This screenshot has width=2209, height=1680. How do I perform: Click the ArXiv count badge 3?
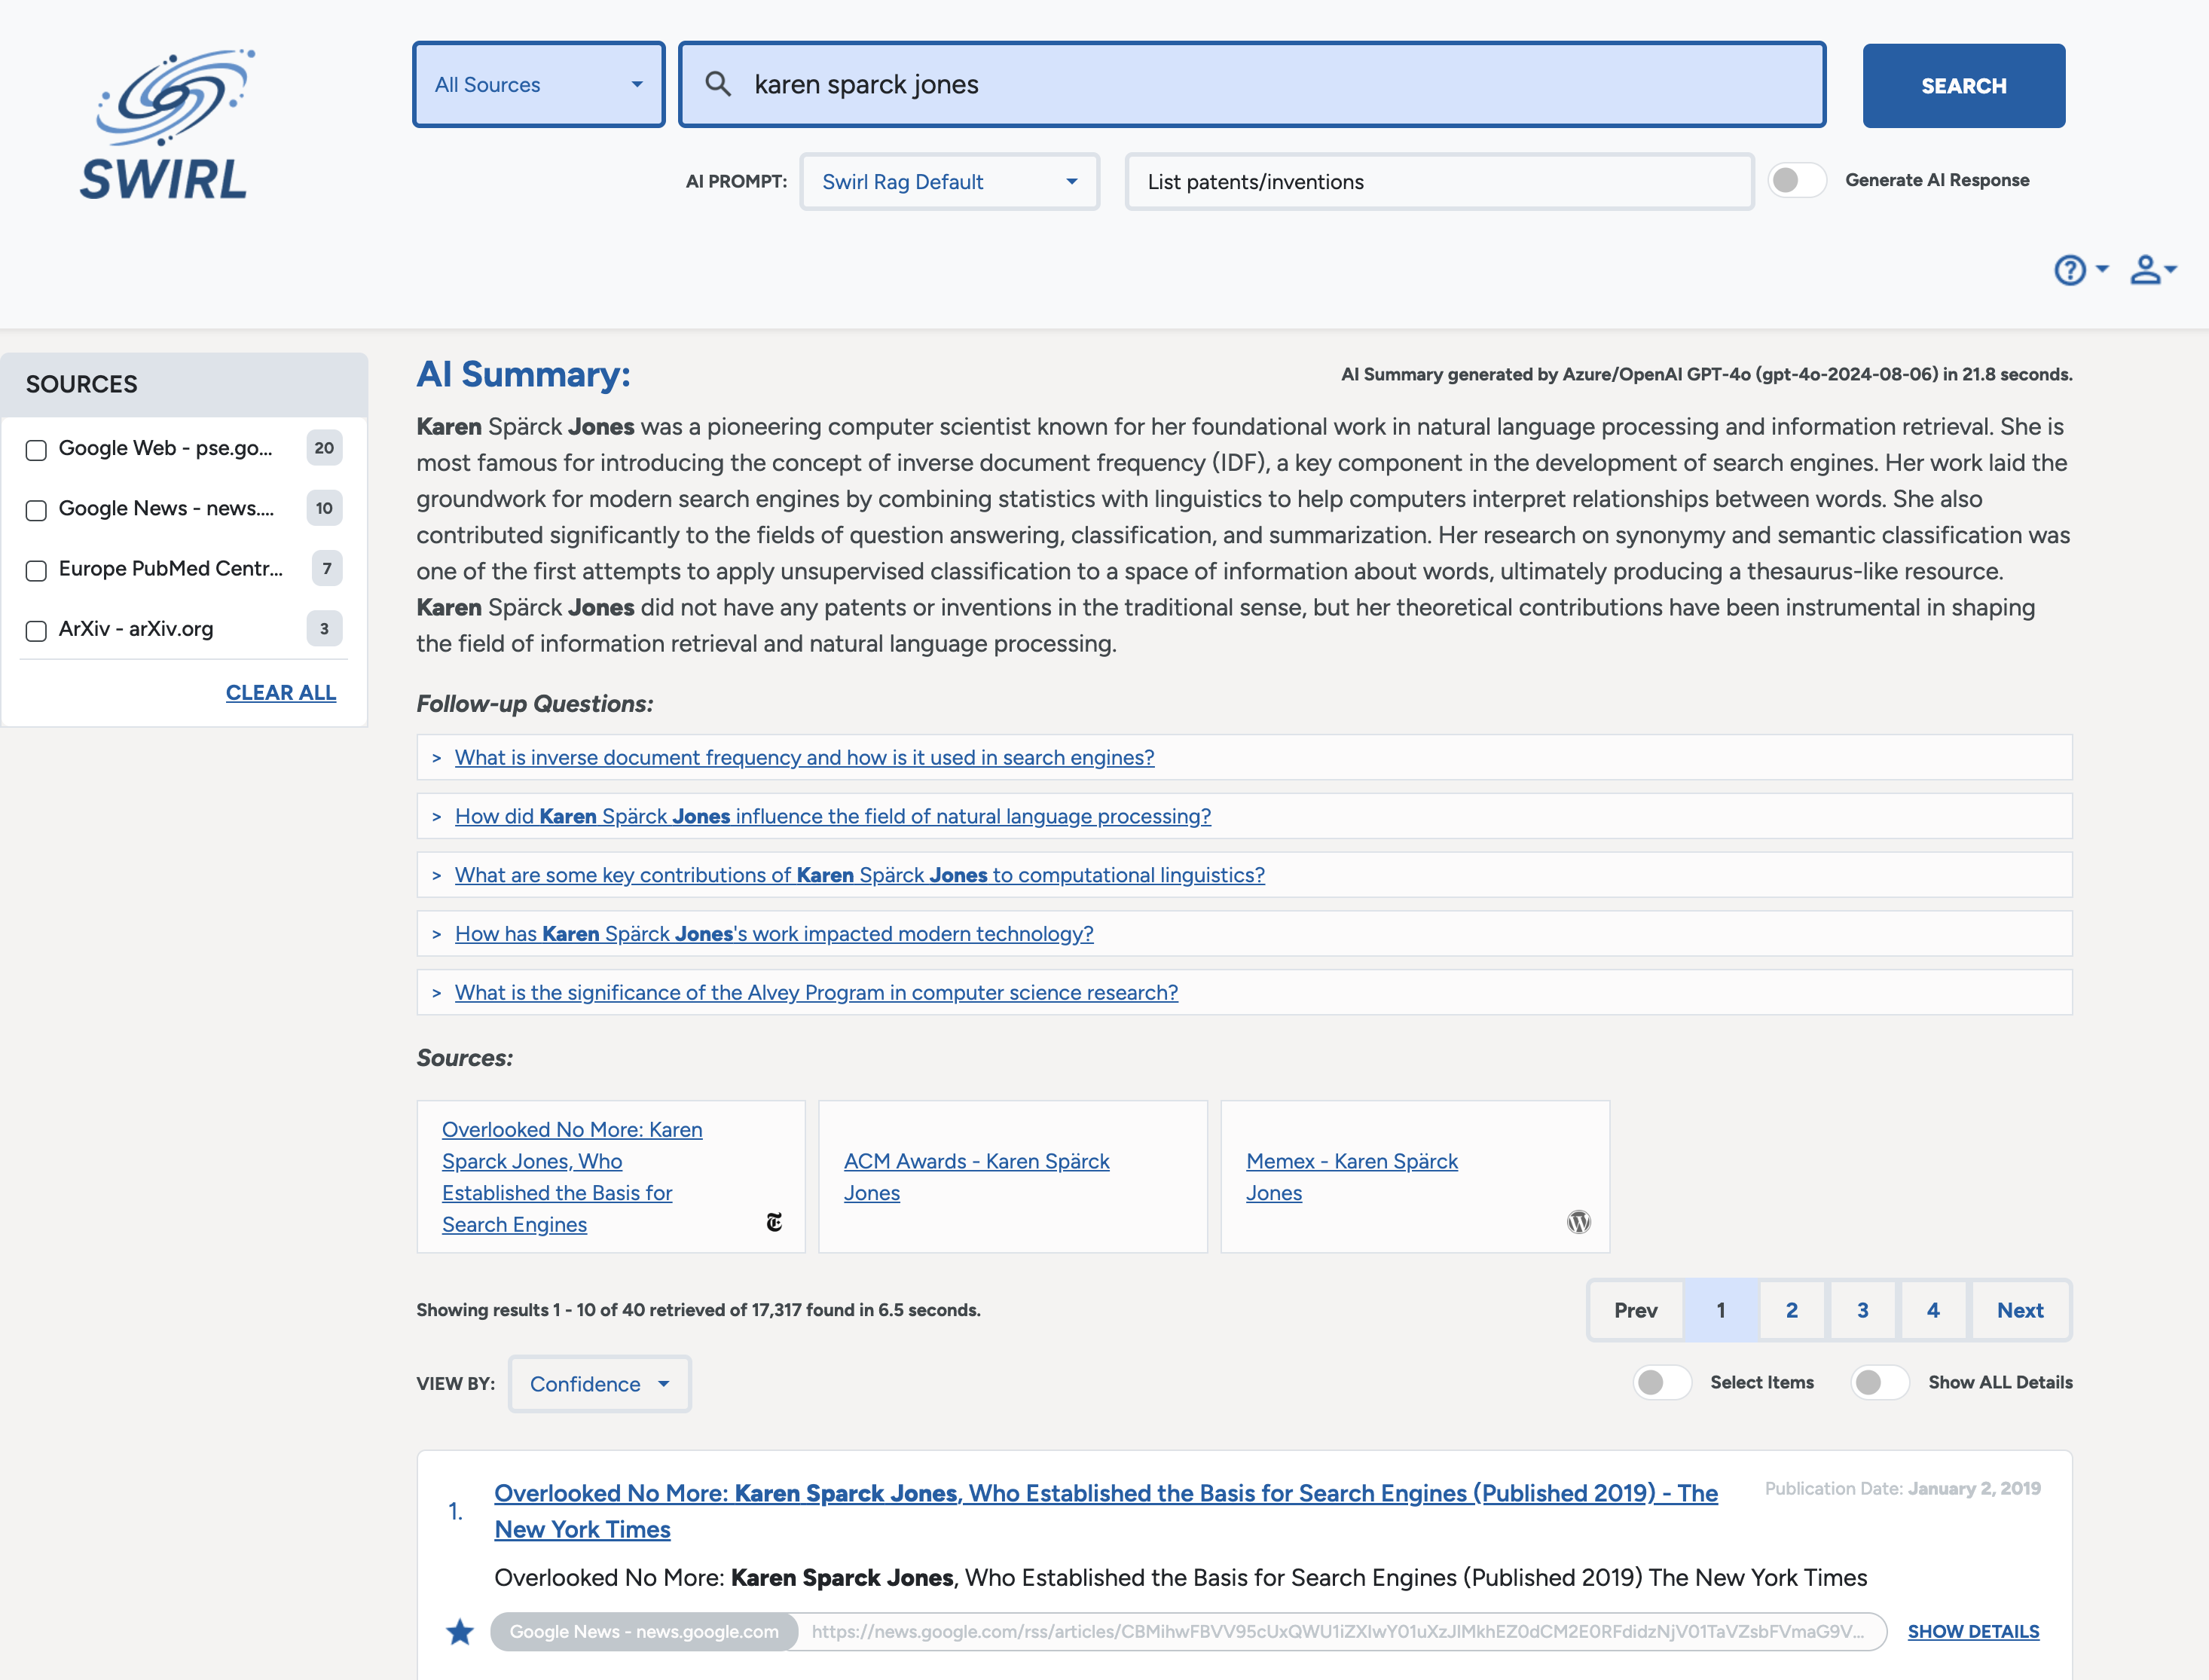pos(324,628)
